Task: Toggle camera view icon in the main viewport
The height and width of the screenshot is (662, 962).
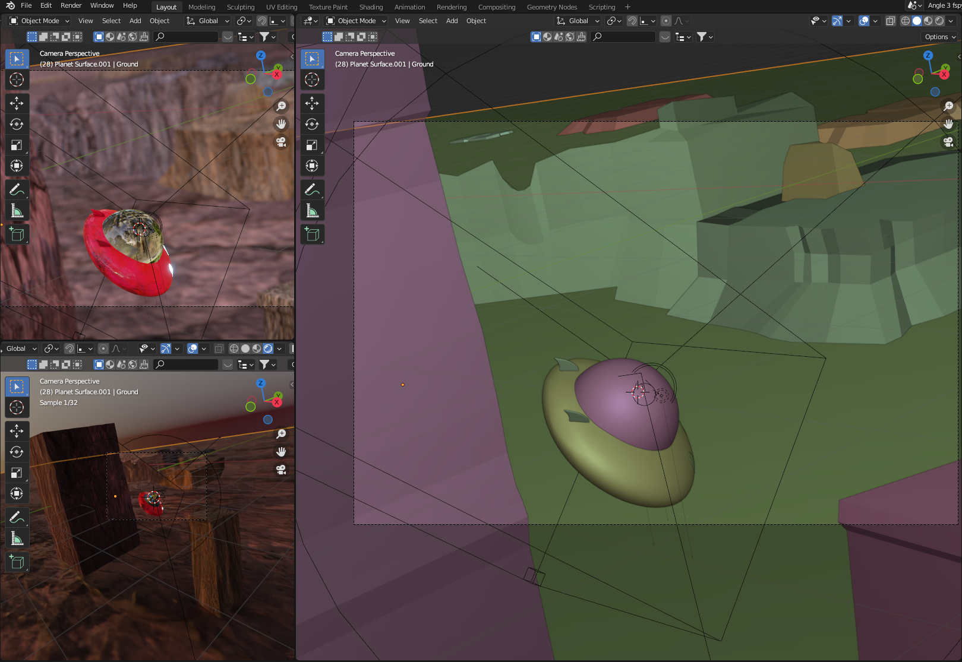Action: (x=948, y=142)
